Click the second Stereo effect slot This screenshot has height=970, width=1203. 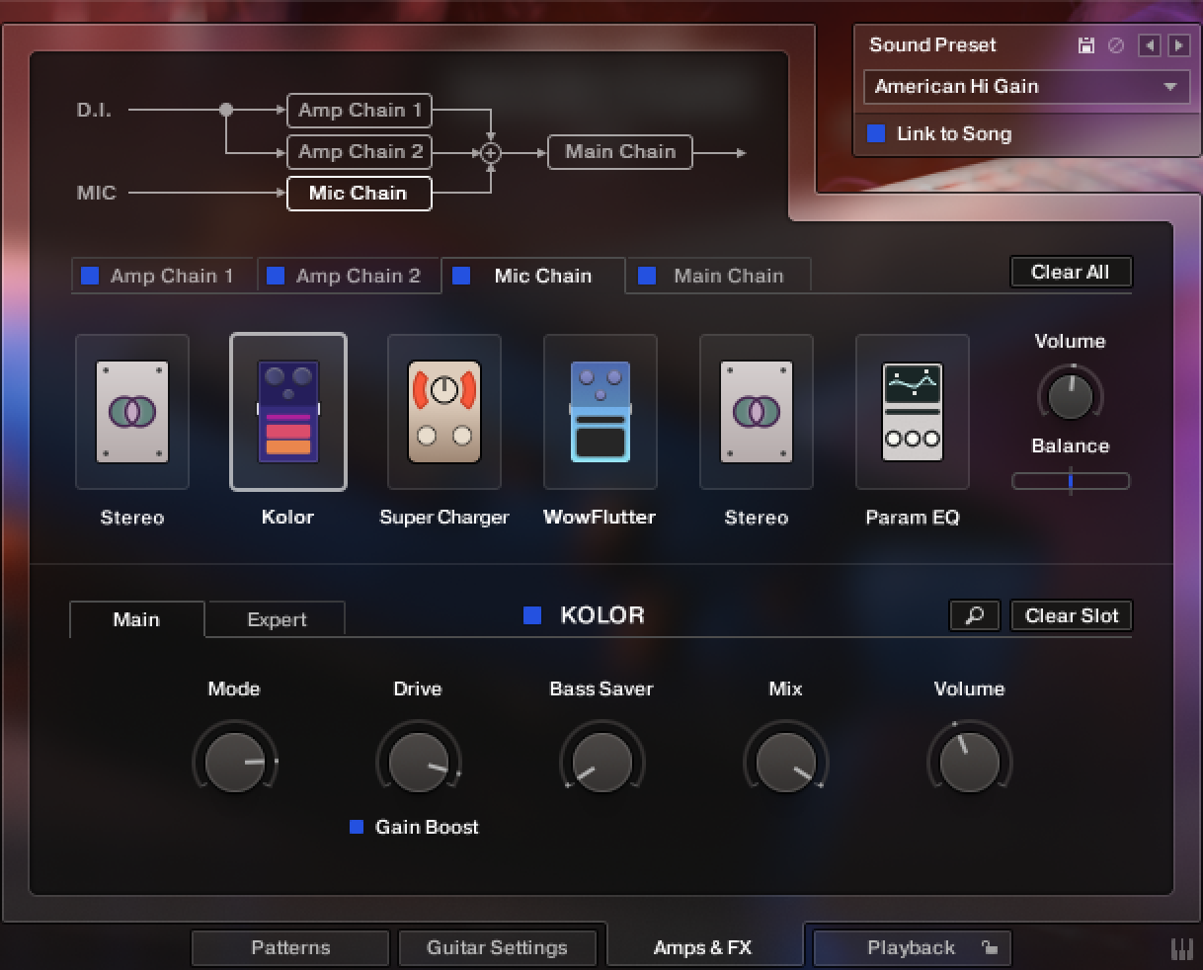coord(756,412)
